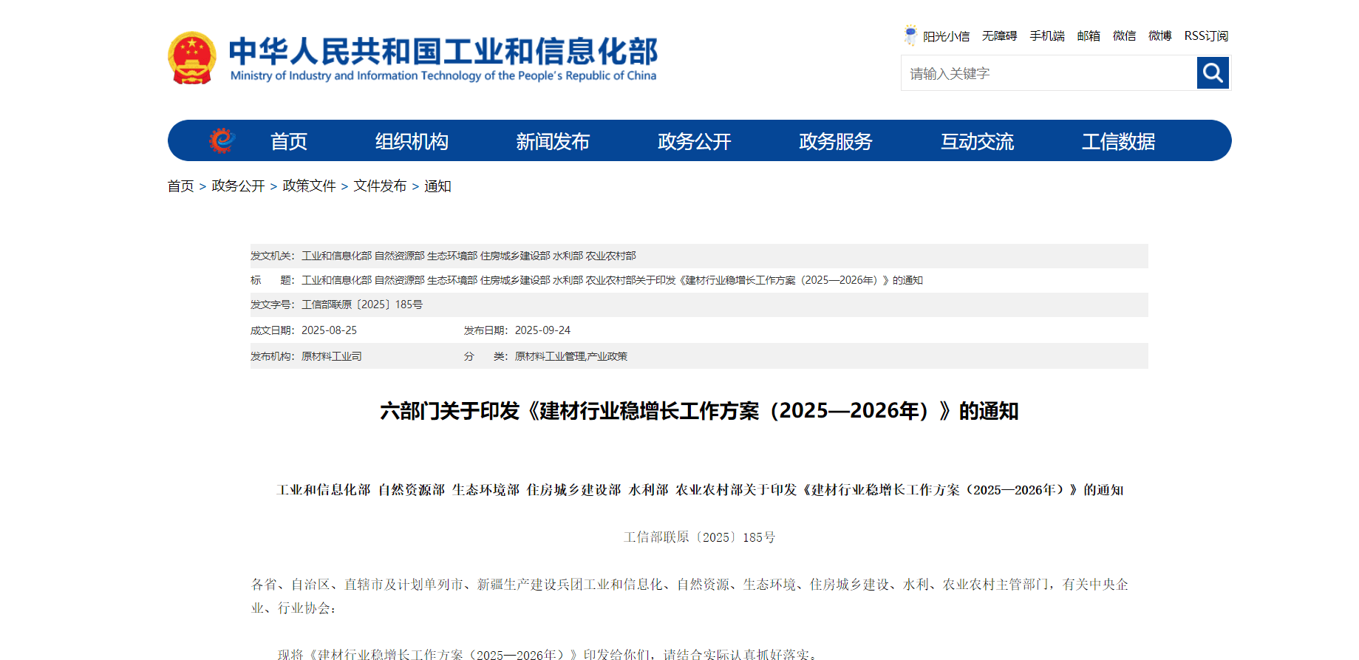Click the 邮箱 link in the header
Screen dimensions: 1359x660
(x=1088, y=36)
